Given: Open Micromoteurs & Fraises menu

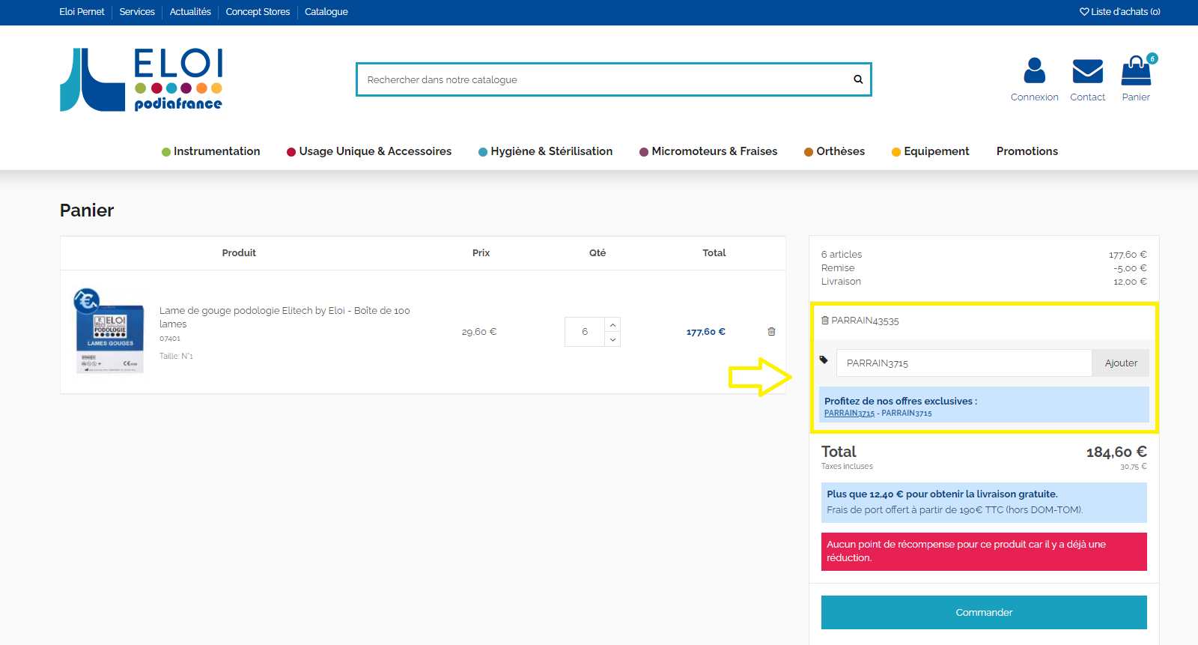Looking at the screenshot, I should click(708, 151).
